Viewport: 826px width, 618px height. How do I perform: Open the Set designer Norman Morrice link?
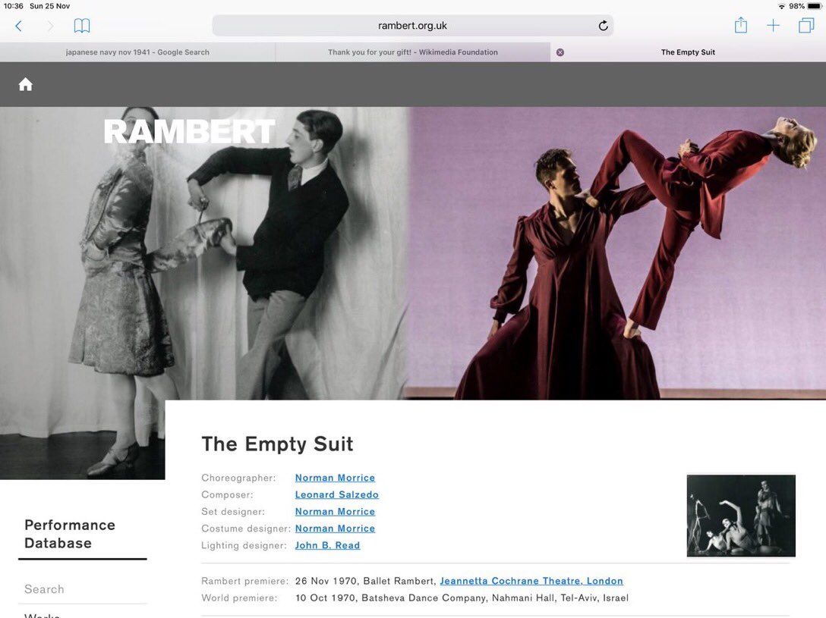pos(335,511)
